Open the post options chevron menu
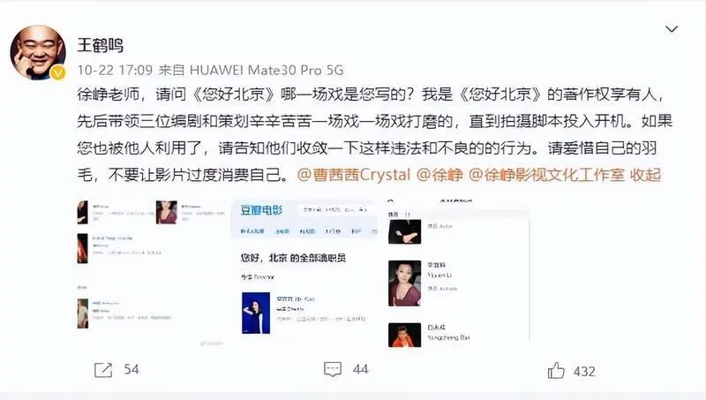706x400 pixels. point(672,29)
